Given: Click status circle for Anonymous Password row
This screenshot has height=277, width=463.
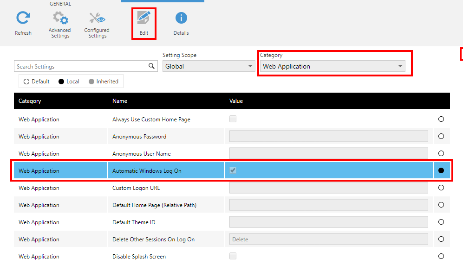Looking at the screenshot, I should 441,136.
